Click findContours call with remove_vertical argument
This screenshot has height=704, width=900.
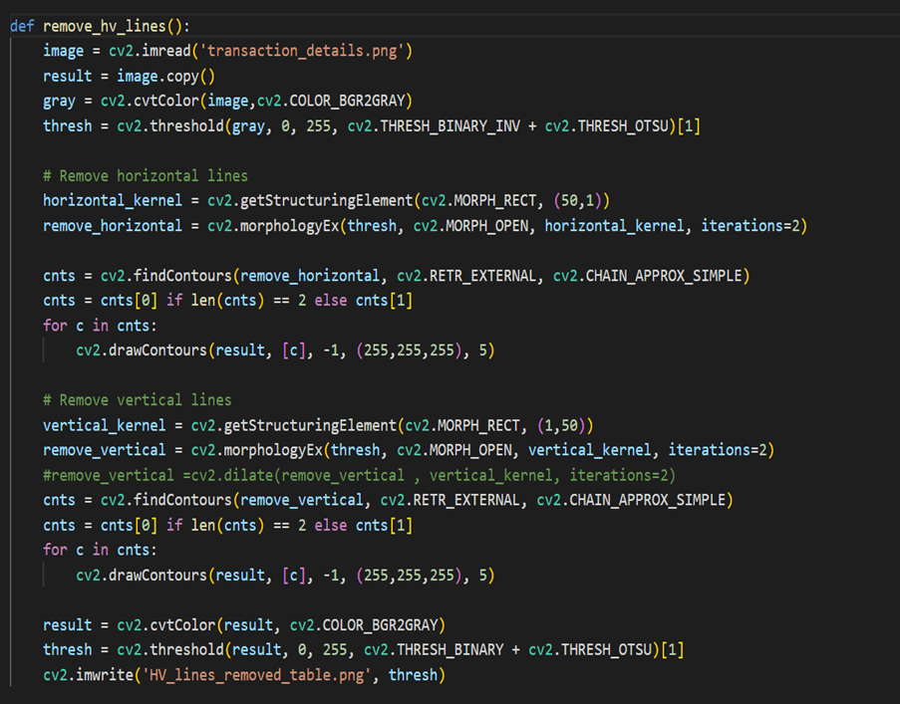click(x=417, y=501)
